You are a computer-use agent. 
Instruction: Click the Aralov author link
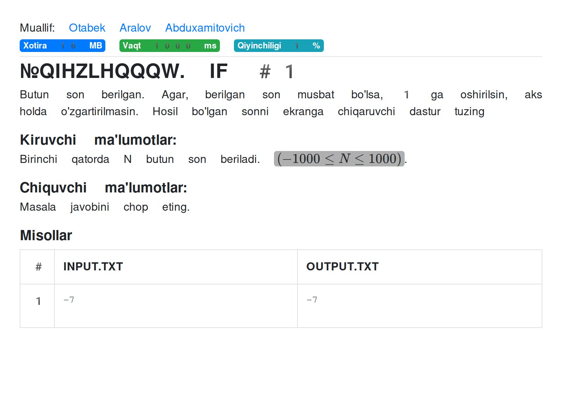coord(135,28)
